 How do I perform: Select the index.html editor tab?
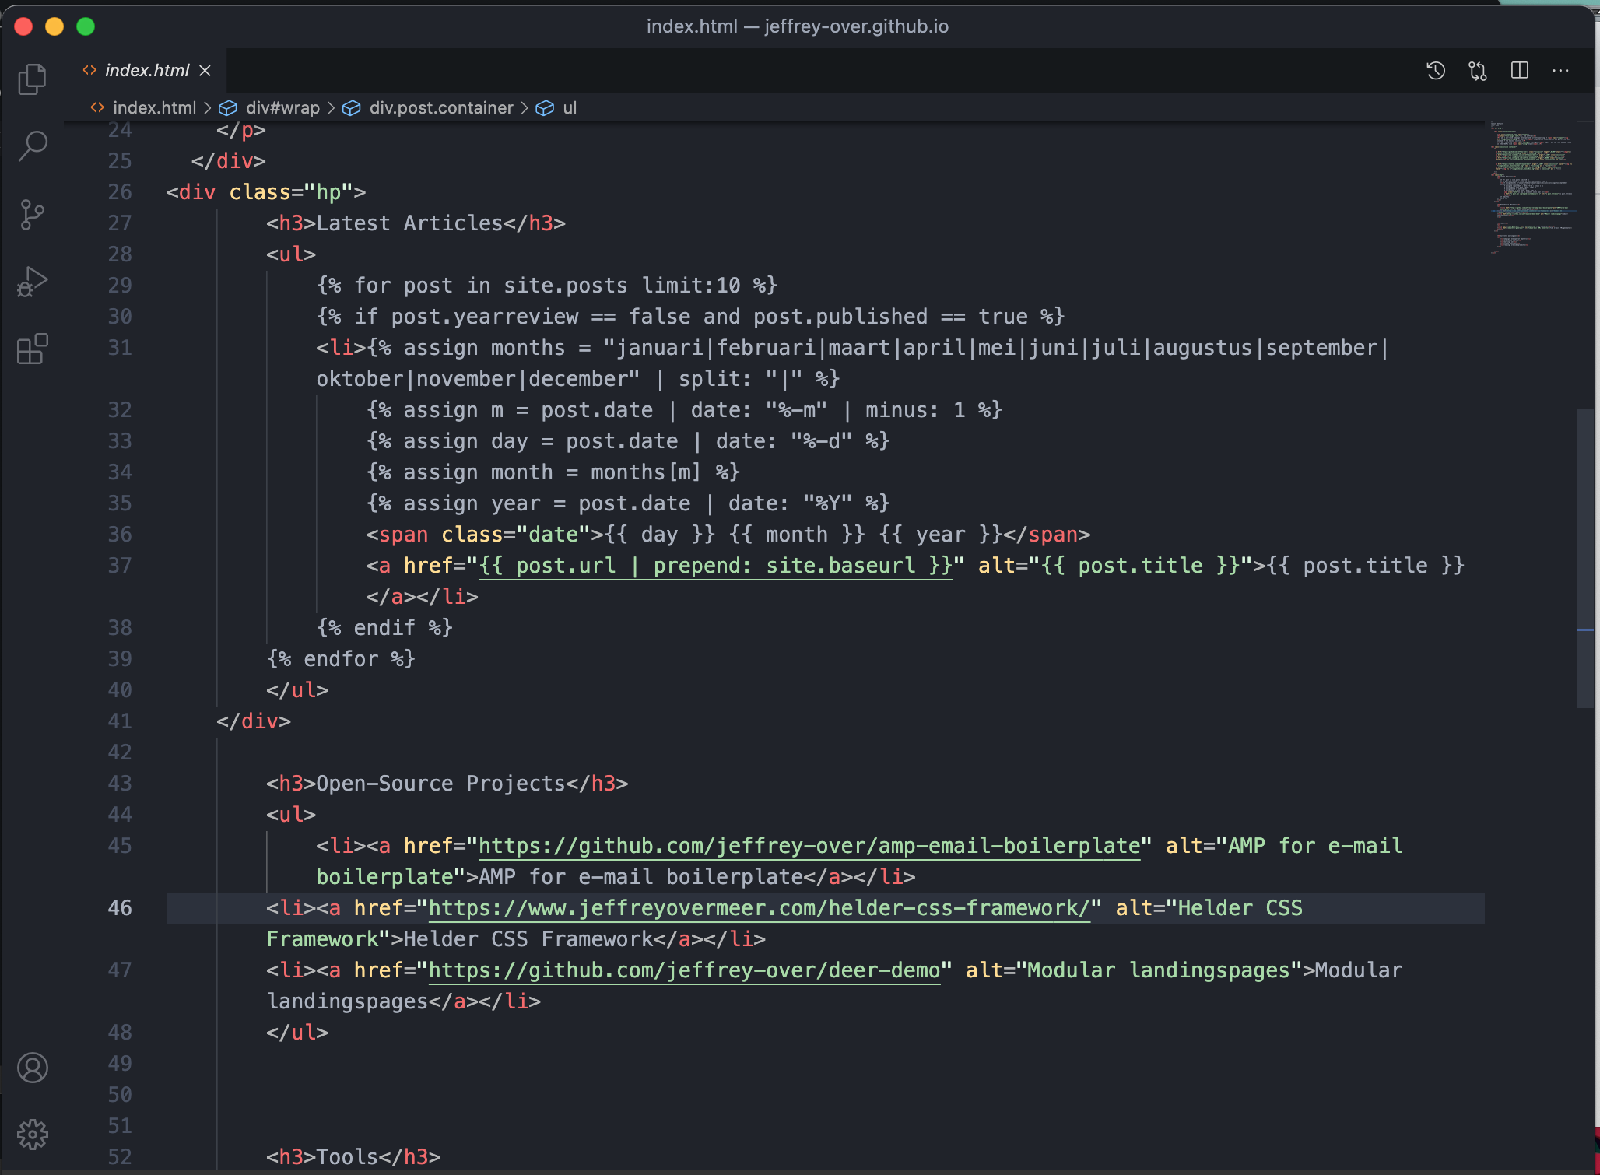(146, 71)
